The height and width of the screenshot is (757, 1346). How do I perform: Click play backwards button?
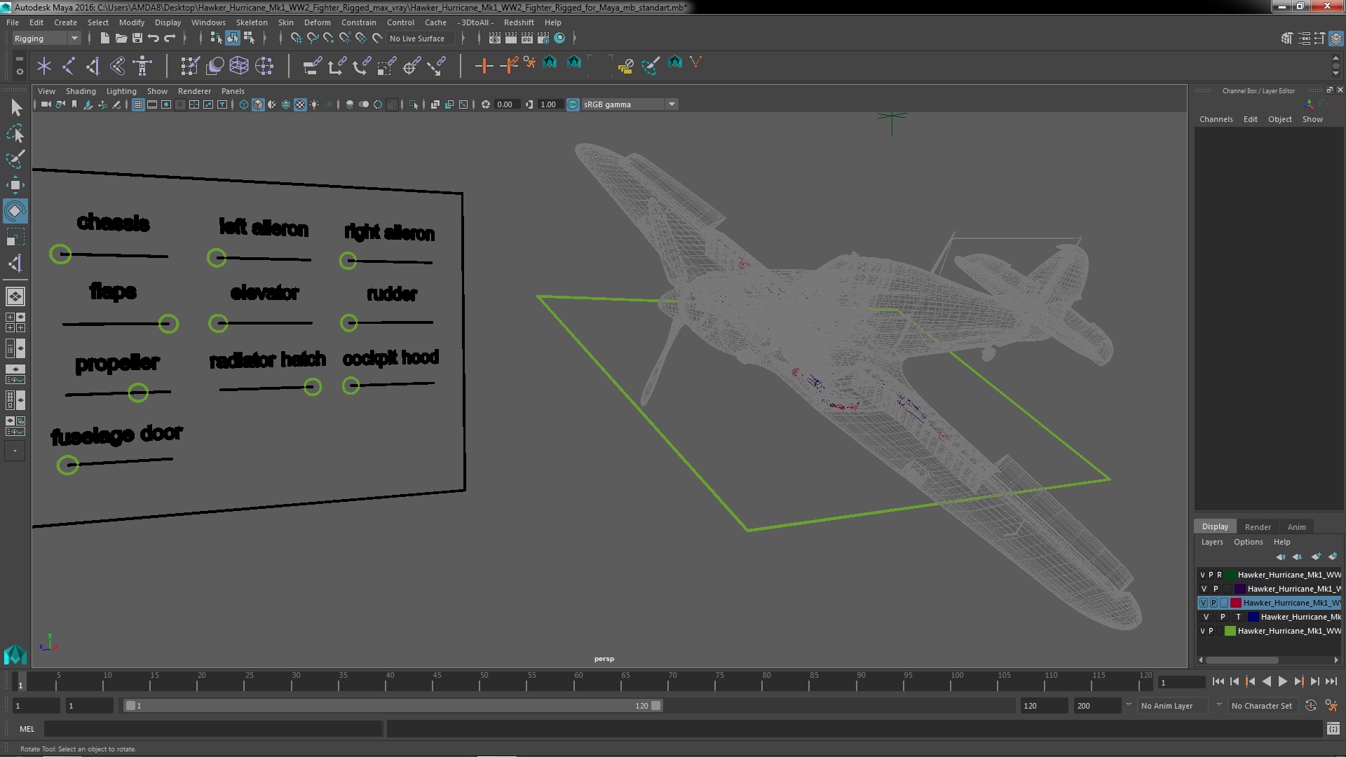tap(1266, 681)
